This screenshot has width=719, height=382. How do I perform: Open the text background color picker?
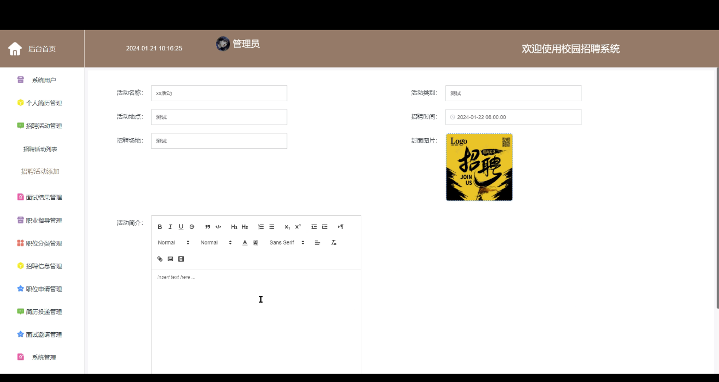coord(255,243)
